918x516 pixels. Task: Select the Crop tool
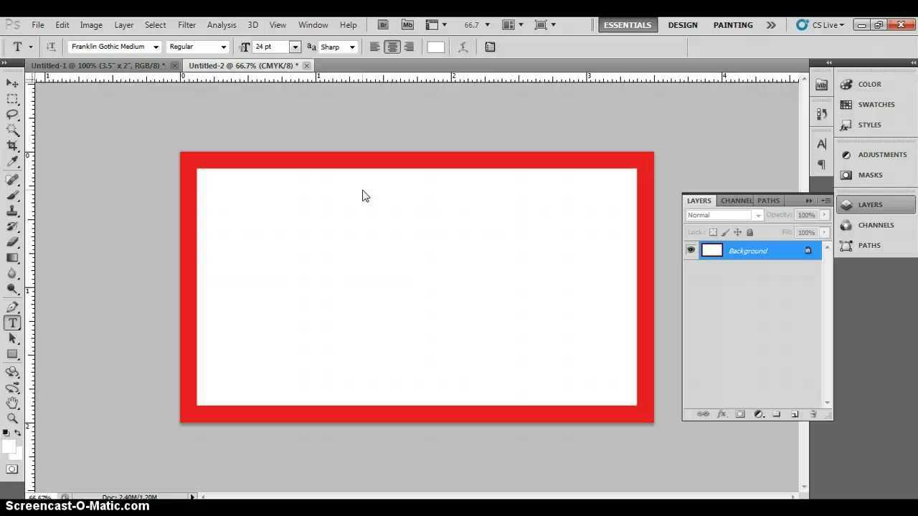coord(12,146)
